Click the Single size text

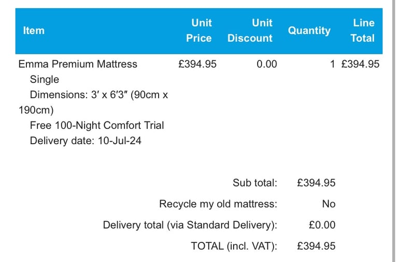(45, 80)
